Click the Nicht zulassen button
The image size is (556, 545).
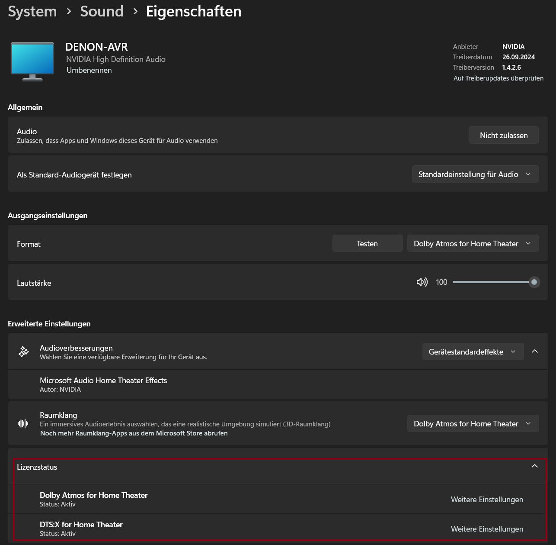[x=504, y=135]
